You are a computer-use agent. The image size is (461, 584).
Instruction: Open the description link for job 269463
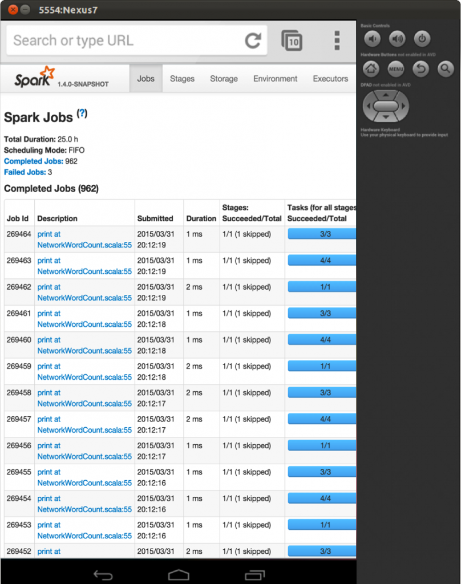(x=84, y=266)
